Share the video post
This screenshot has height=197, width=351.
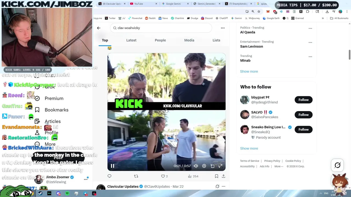pos(223,176)
